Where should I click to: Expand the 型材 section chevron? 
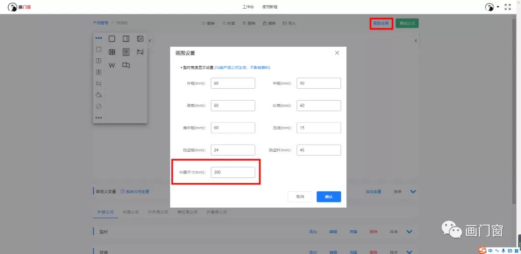point(410,232)
